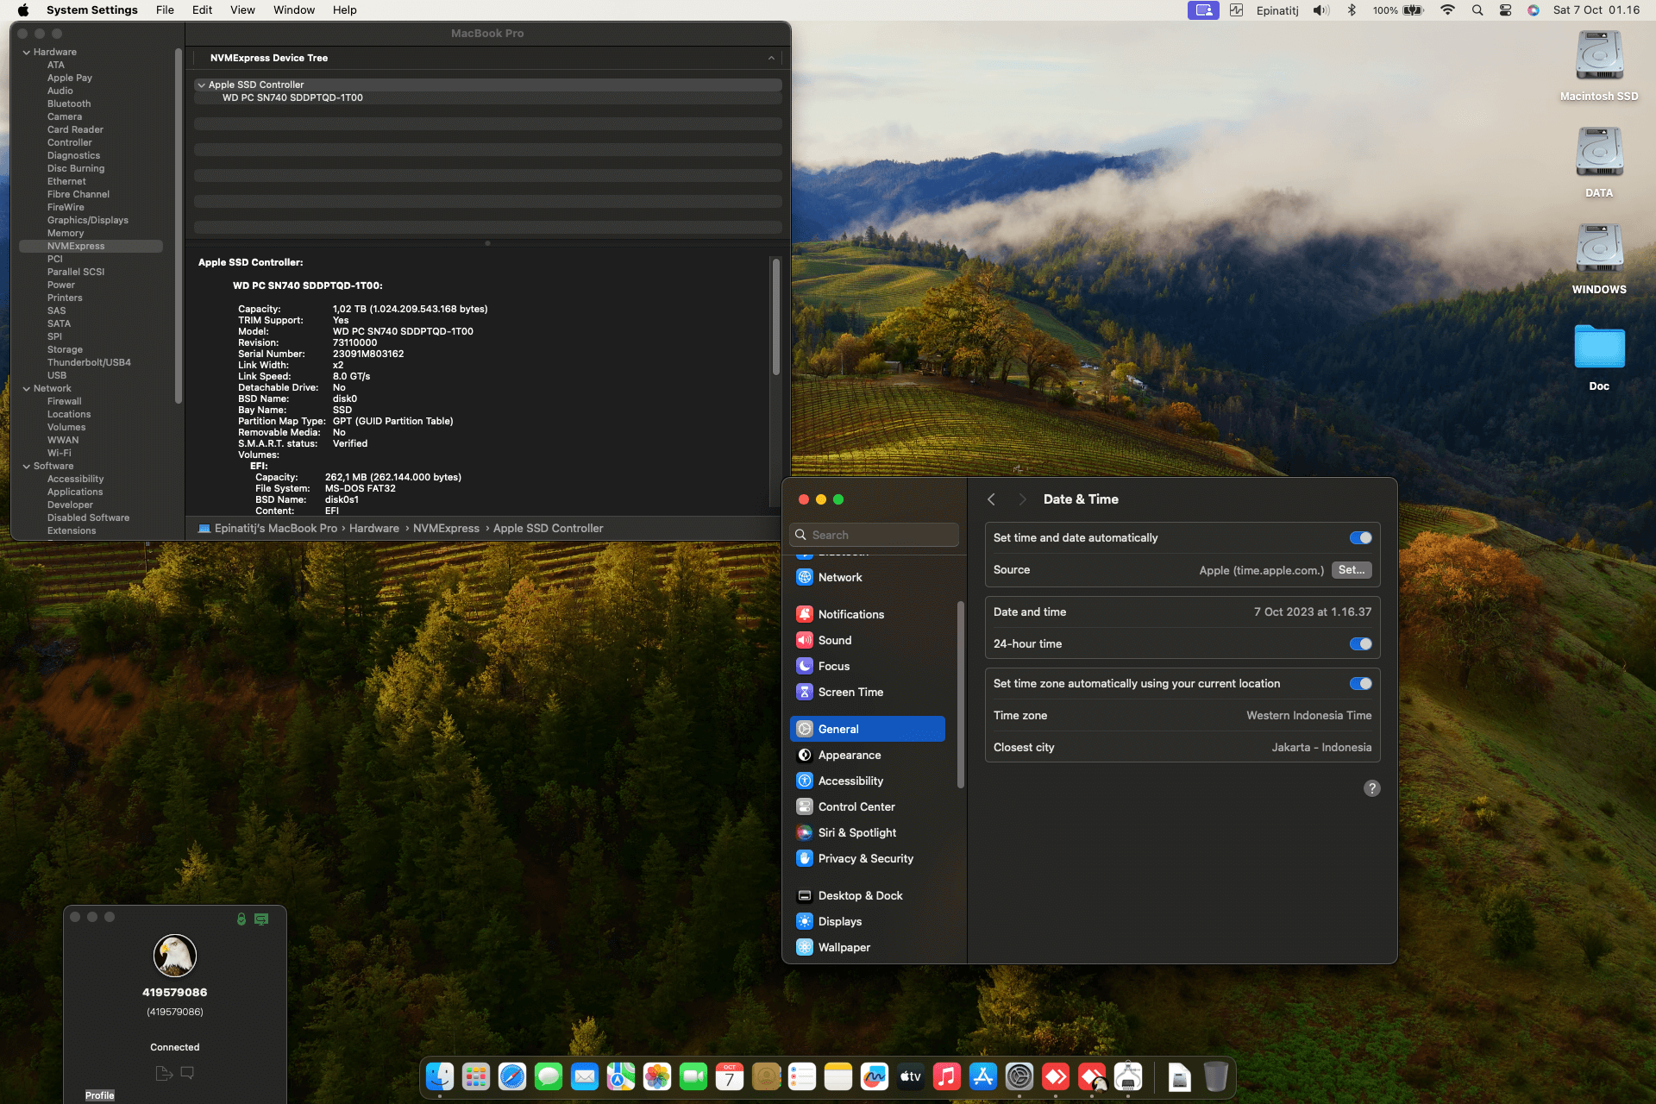Viewport: 1656px width, 1104px height.
Task: Collapse the Software sidebar section
Action: tap(27, 466)
